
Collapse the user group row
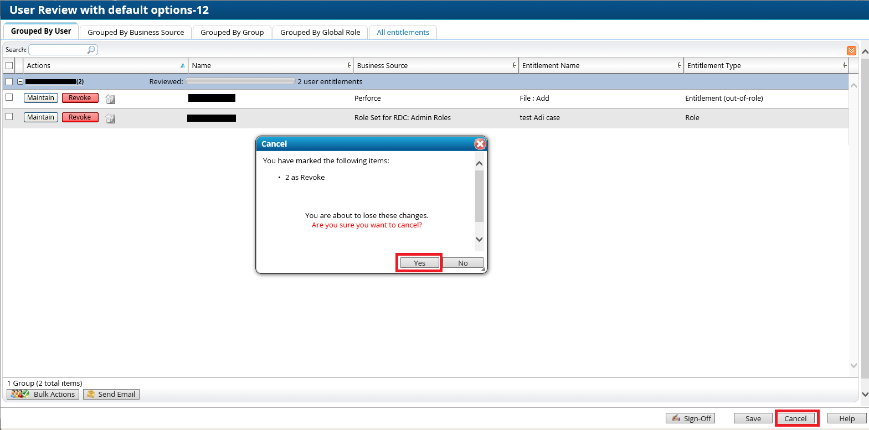(20, 82)
